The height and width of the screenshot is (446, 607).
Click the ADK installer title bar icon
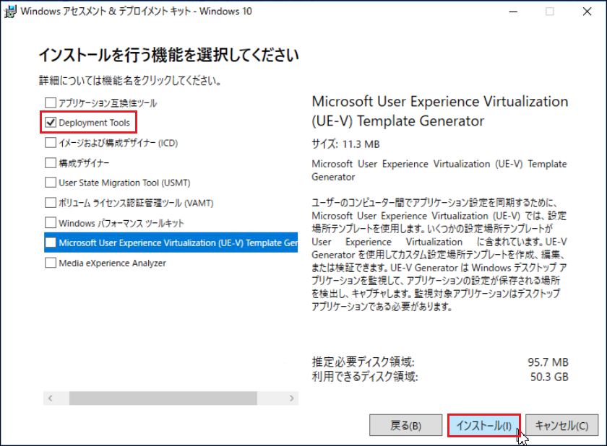(x=10, y=12)
